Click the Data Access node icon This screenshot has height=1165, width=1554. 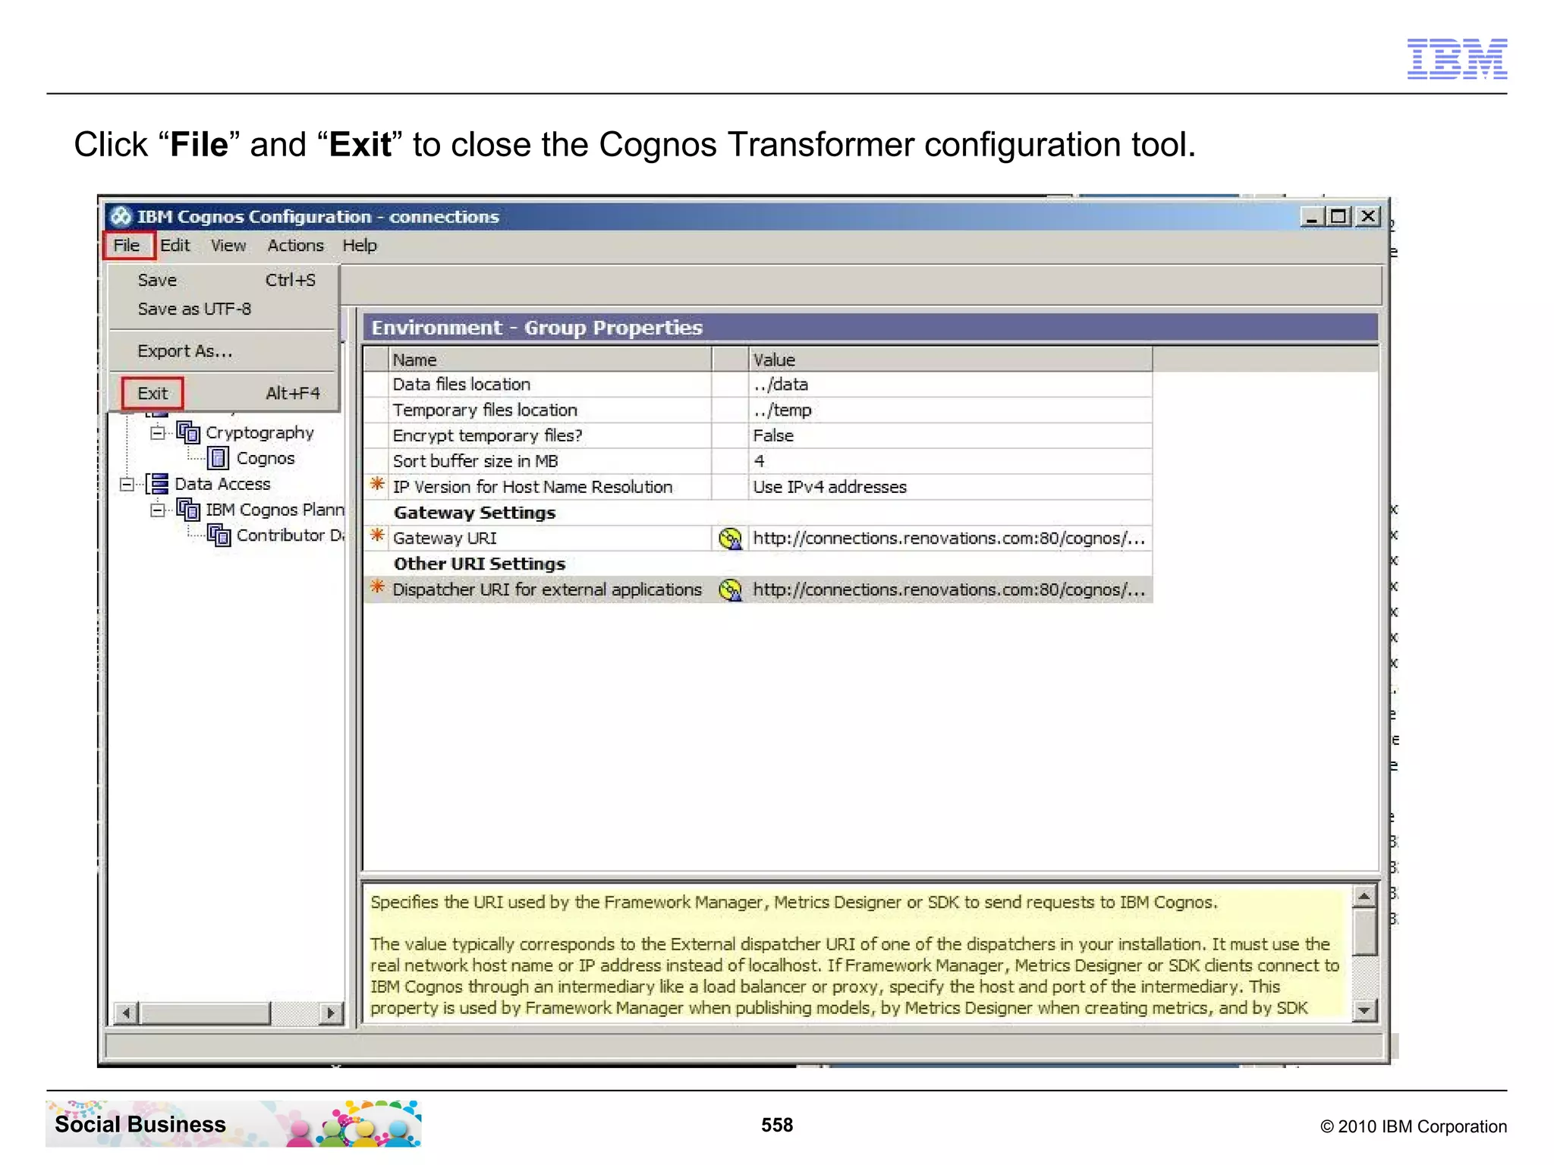[158, 484]
